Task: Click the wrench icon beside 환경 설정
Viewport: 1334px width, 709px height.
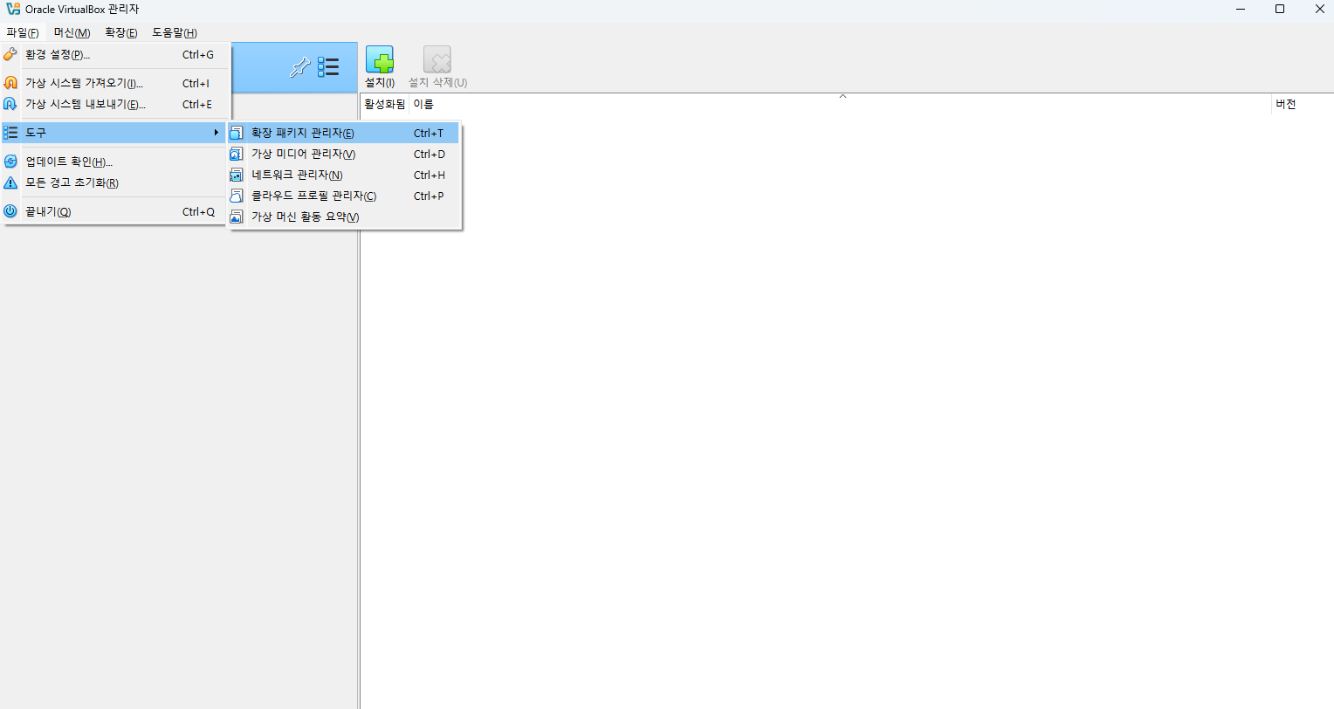Action: tap(10, 54)
